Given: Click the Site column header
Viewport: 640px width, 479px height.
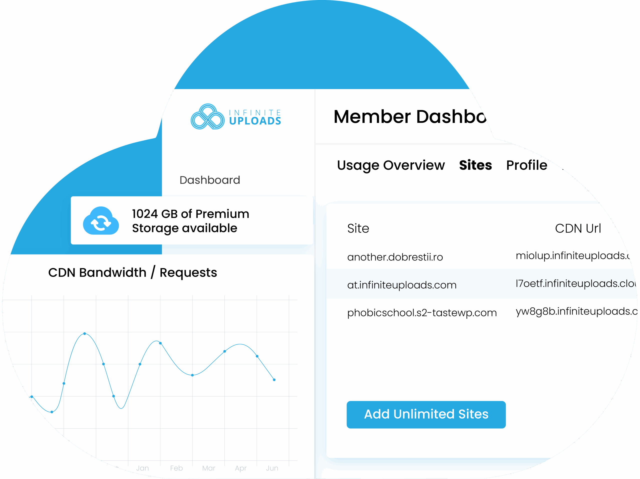Looking at the screenshot, I should [358, 229].
